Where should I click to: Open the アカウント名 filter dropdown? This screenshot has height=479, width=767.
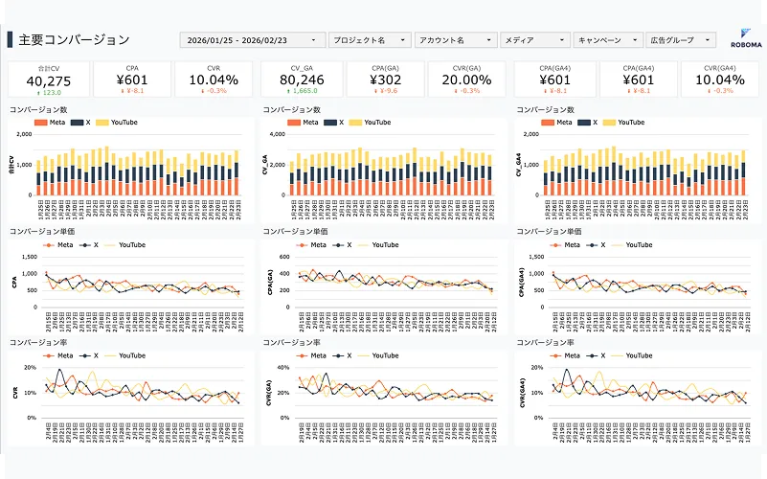point(455,40)
